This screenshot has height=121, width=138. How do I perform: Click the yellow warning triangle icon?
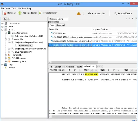click(79, 13)
